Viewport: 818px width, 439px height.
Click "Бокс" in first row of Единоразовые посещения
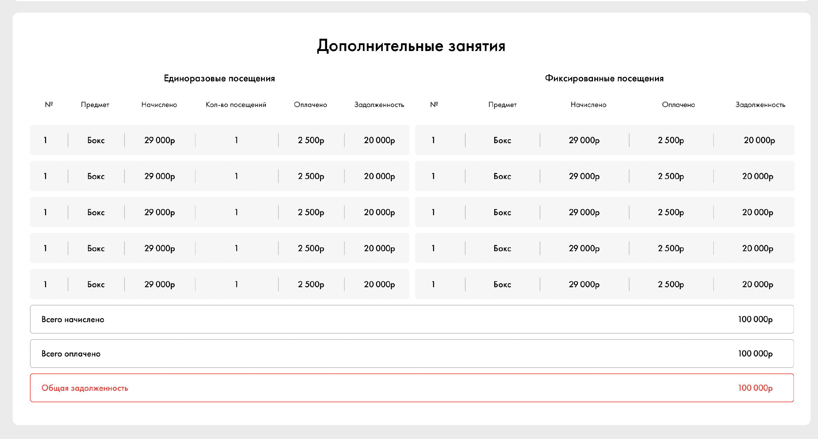[x=96, y=140]
